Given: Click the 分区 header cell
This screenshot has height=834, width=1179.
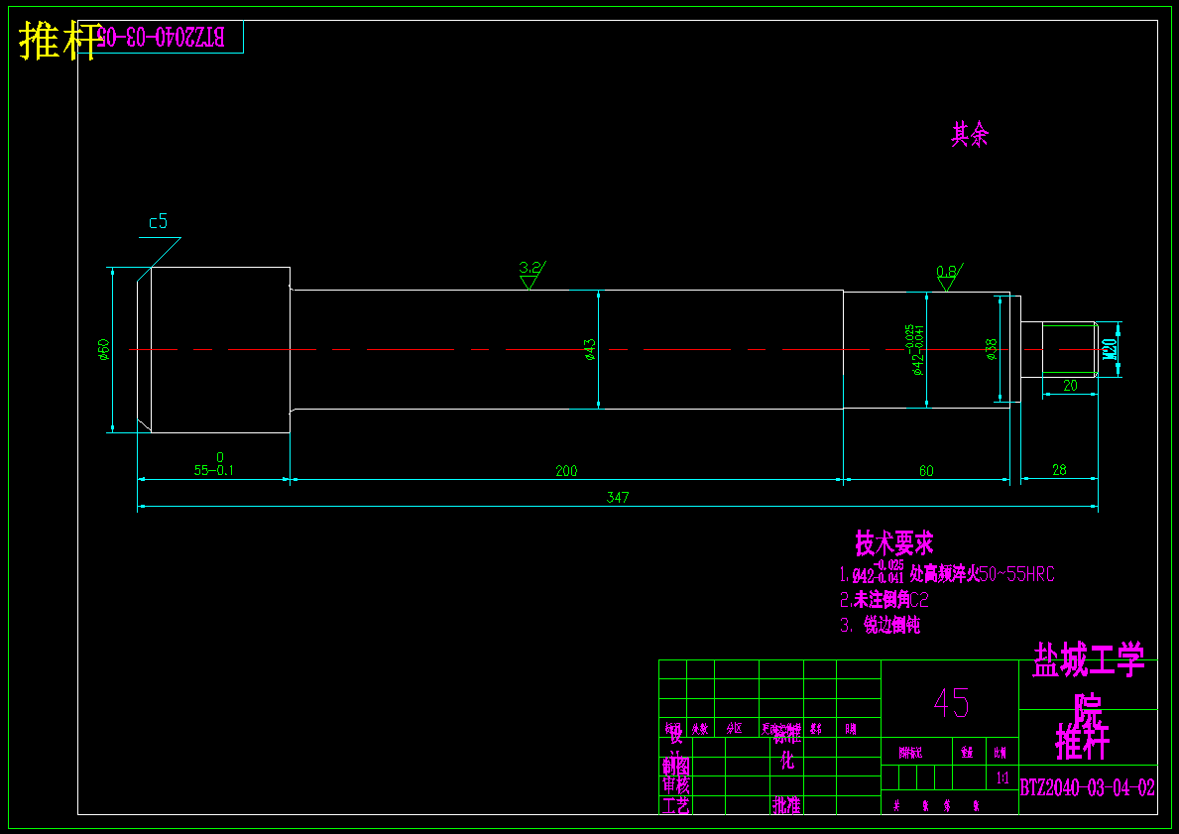Looking at the screenshot, I should [735, 729].
